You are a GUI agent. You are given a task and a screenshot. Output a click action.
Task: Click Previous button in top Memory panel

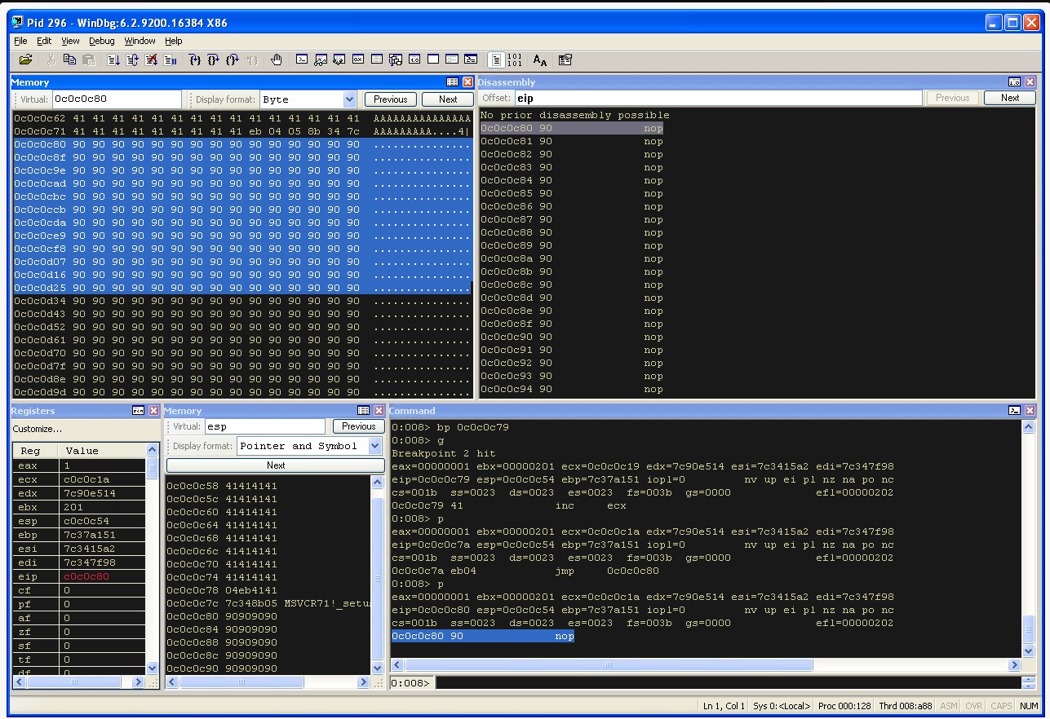(x=391, y=99)
